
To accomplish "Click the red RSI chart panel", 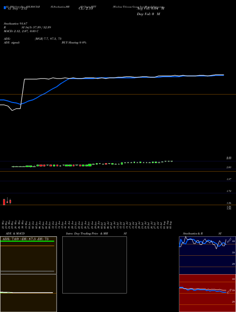I will click(x=207, y=293).
